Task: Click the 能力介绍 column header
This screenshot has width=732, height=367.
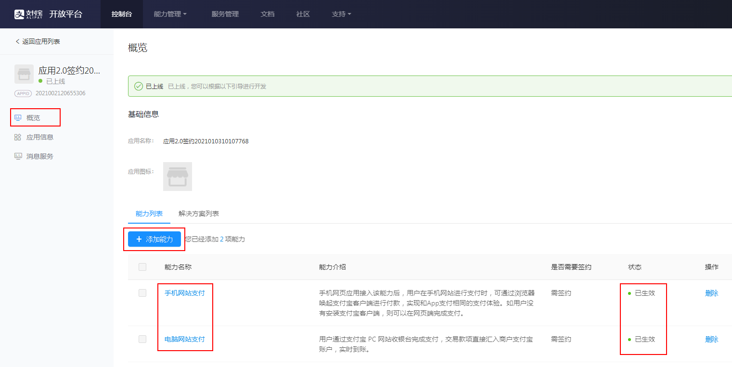Action: tap(333, 267)
